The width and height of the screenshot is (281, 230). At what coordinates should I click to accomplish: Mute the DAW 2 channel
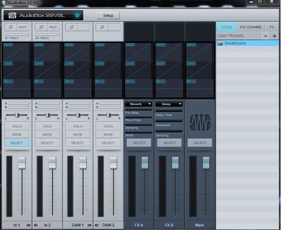(x=108, y=134)
